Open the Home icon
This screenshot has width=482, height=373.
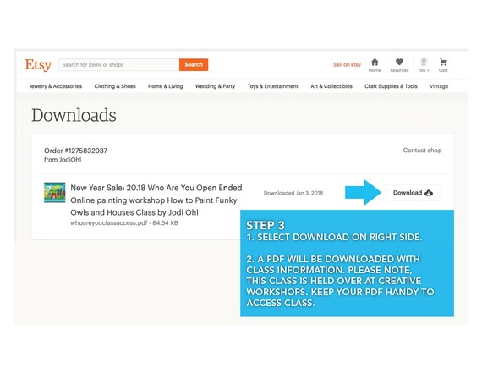click(x=375, y=62)
